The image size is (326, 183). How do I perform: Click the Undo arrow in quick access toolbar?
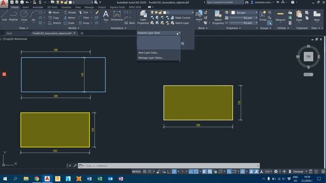pyautogui.click(x=28, y=2)
